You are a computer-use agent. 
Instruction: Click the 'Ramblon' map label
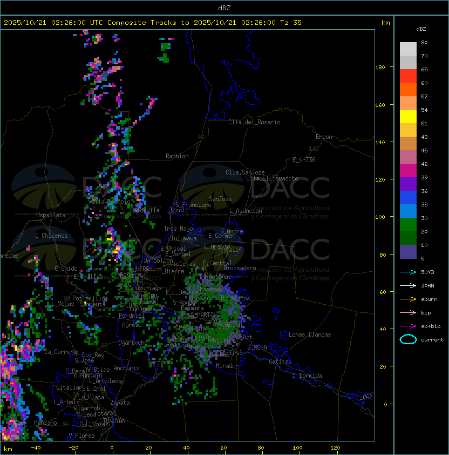(177, 156)
